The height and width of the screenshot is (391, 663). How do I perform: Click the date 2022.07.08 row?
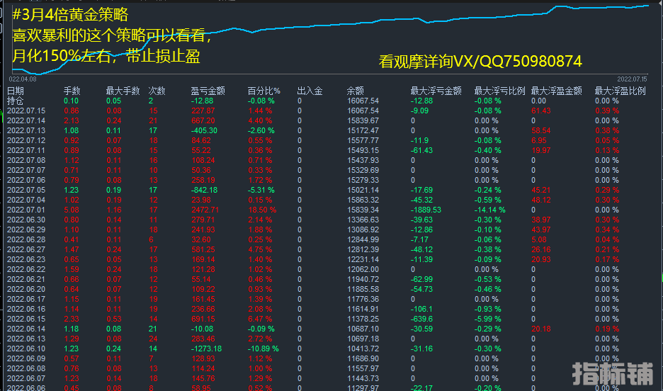[26, 160]
